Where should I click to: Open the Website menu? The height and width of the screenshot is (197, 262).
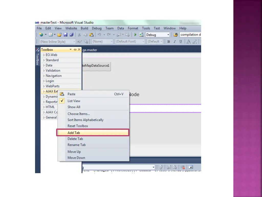tap(71, 28)
